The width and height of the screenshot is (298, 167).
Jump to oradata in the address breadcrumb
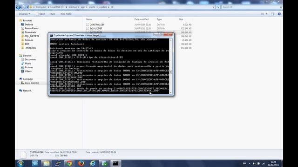pos(103,7)
